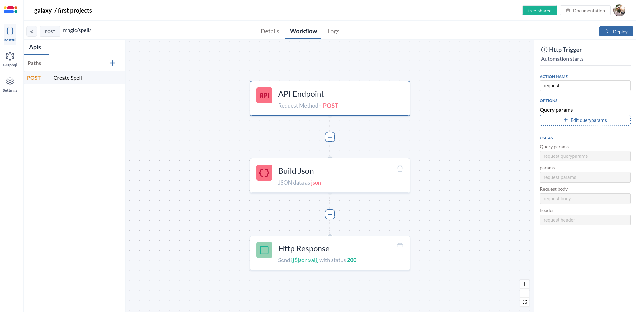This screenshot has width=636, height=312.
Task: Zoom out using the minus control
Action: pyautogui.click(x=524, y=293)
